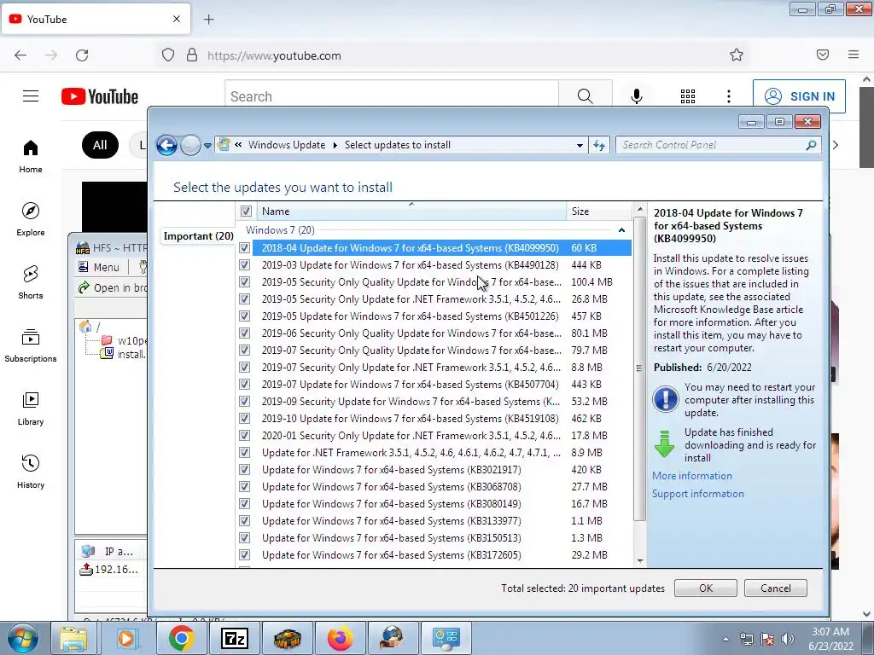Click Windows Update breadcrumb
874x655 pixels.
click(287, 145)
